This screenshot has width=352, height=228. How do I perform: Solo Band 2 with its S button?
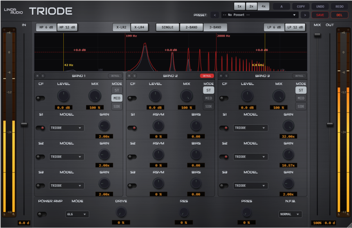pos(135,76)
